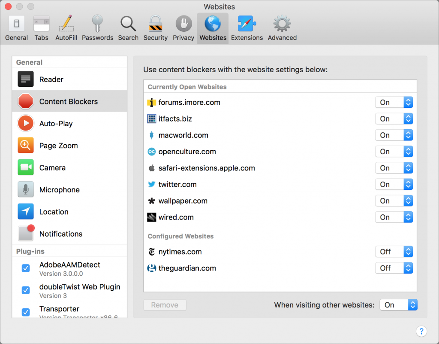Open help with the question mark button

tap(421, 331)
